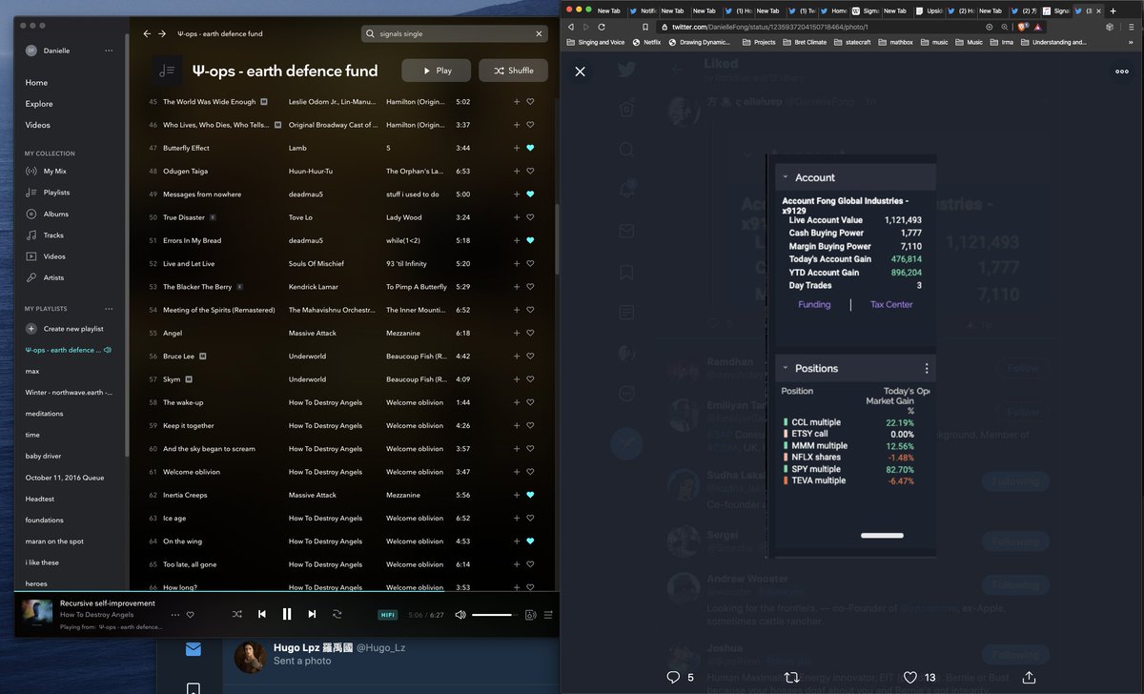Skip to the next track in Tidal
1144x694 pixels.
click(x=312, y=615)
